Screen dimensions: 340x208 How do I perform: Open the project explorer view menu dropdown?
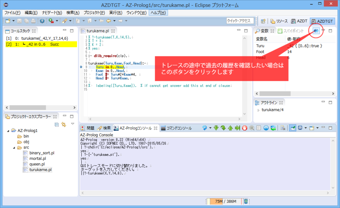pos(72,124)
